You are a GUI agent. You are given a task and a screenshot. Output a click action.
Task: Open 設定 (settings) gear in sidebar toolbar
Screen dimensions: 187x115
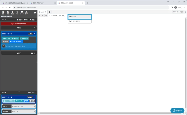click(x=12, y=13)
